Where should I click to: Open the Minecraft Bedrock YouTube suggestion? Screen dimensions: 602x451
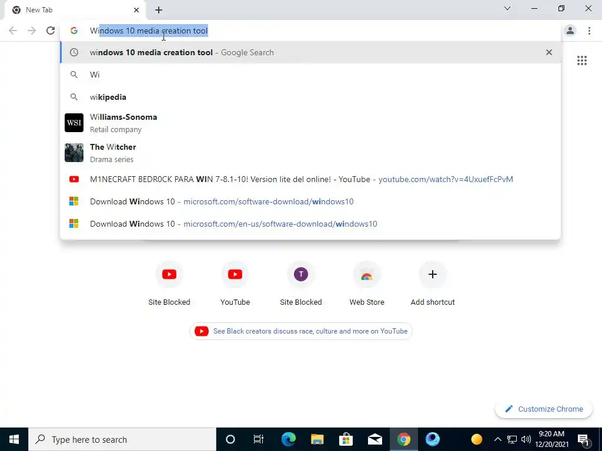[310, 179]
